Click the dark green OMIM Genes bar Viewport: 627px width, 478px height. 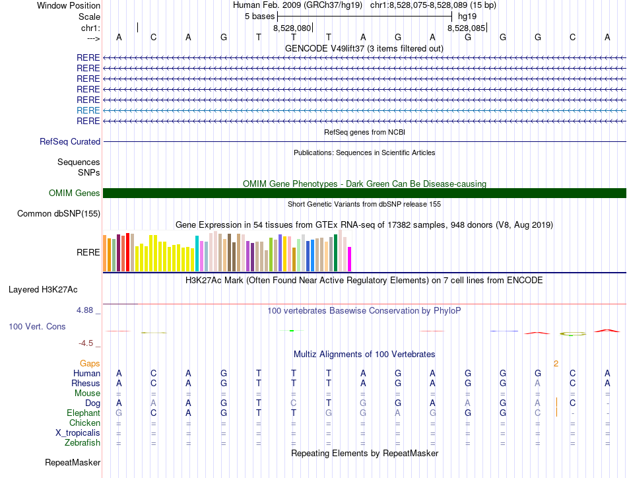tap(364, 193)
